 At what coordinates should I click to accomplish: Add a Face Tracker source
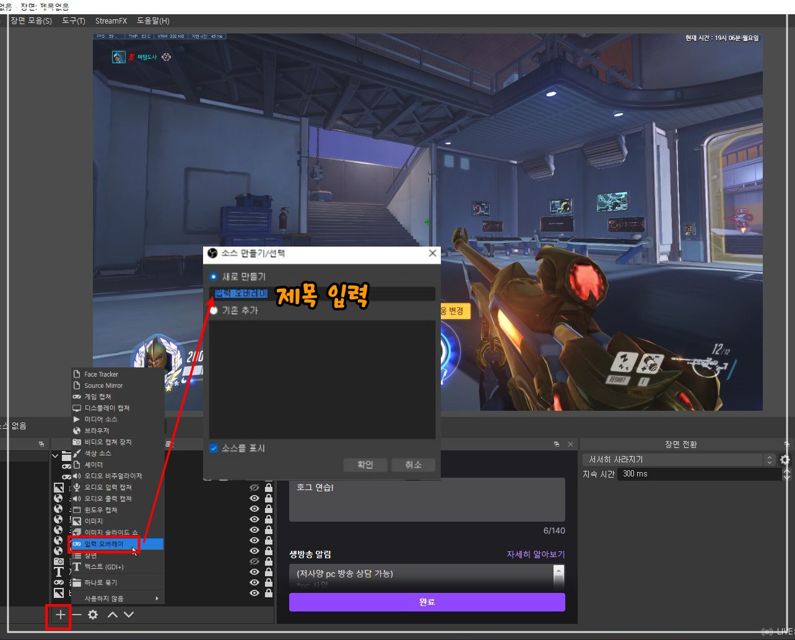point(118,374)
